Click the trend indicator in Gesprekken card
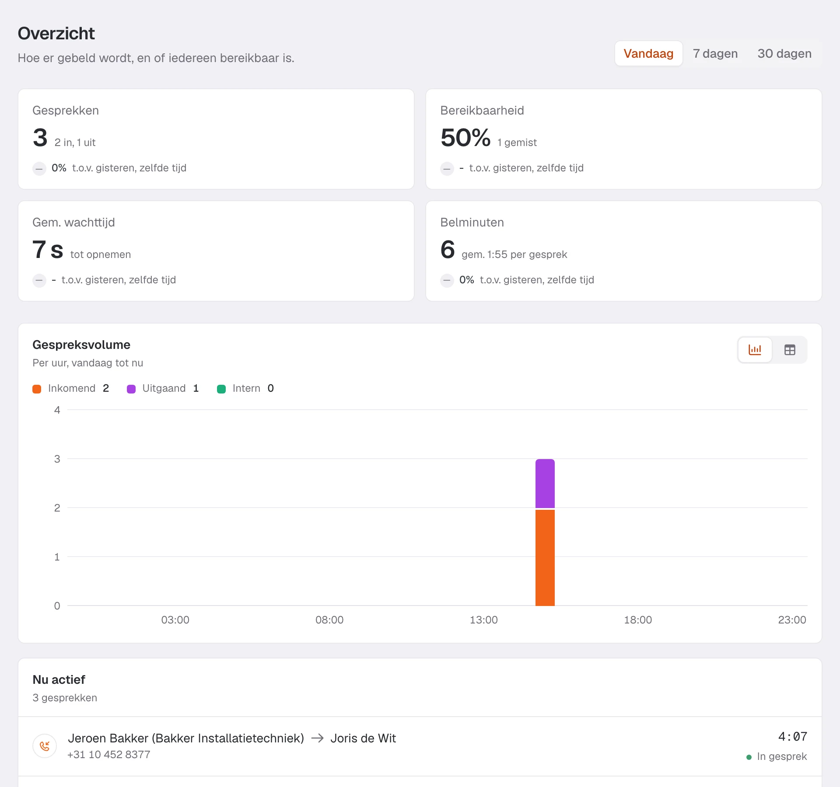This screenshot has height=787, width=840. coord(39,168)
